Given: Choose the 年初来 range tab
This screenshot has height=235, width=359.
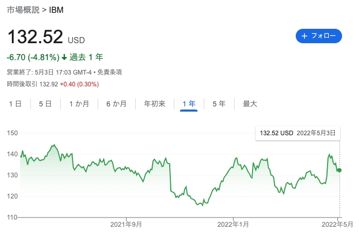Looking at the screenshot, I should [x=154, y=104].
